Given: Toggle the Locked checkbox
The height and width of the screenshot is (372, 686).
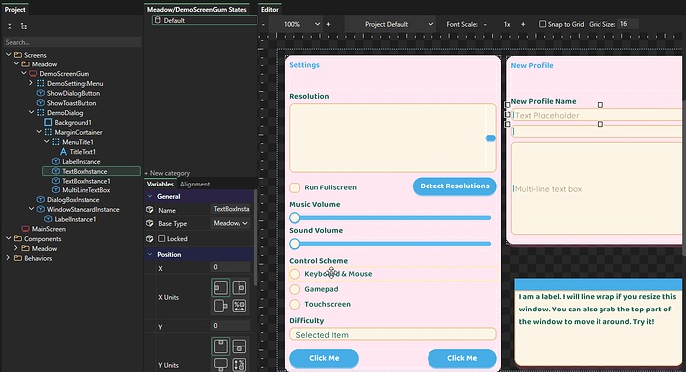Looking at the screenshot, I should point(162,238).
